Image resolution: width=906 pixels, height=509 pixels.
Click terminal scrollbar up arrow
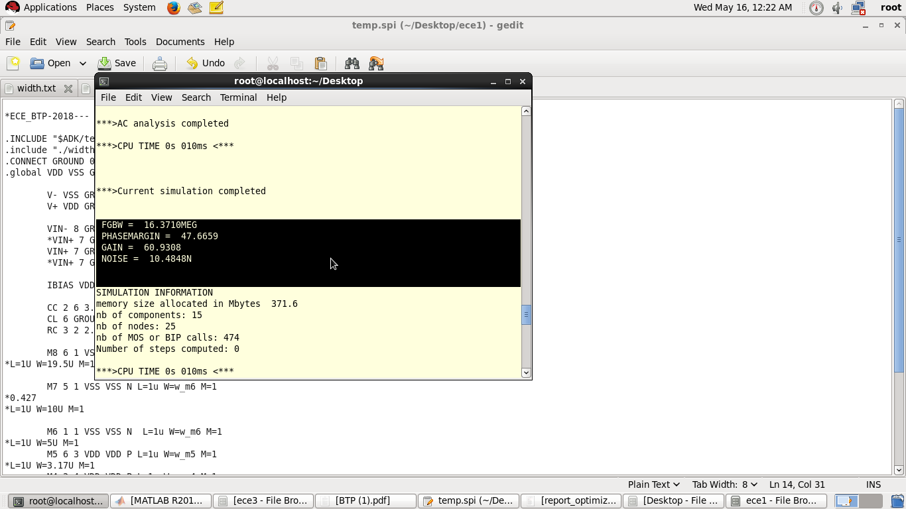click(x=526, y=111)
